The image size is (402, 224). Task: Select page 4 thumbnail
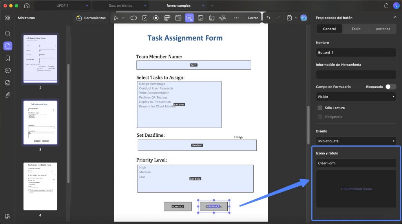tap(40, 186)
